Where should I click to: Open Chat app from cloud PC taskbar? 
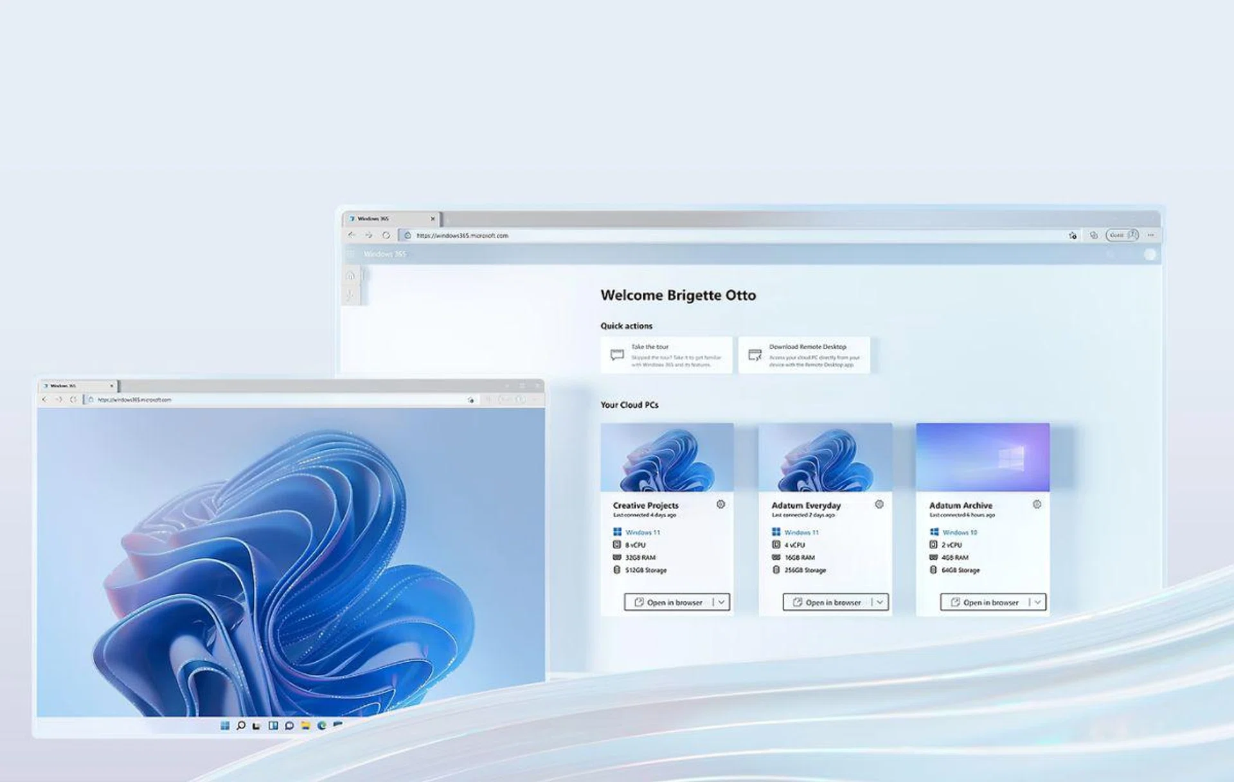(x=289, y=725)
